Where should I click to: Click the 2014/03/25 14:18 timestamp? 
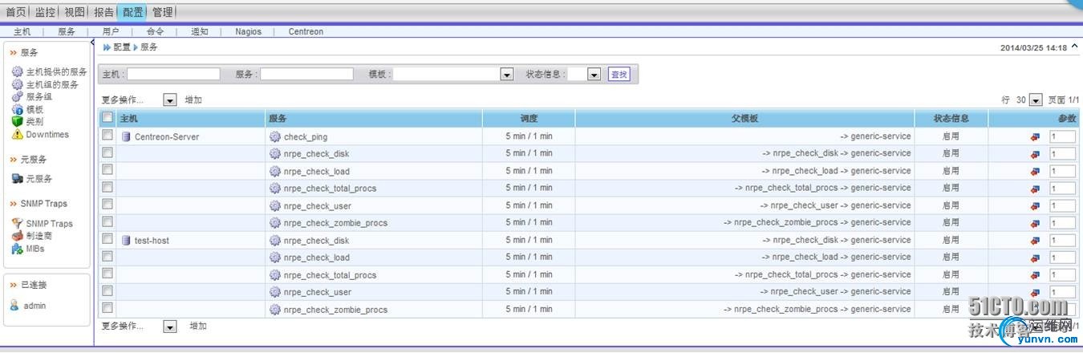point(1033,48)
